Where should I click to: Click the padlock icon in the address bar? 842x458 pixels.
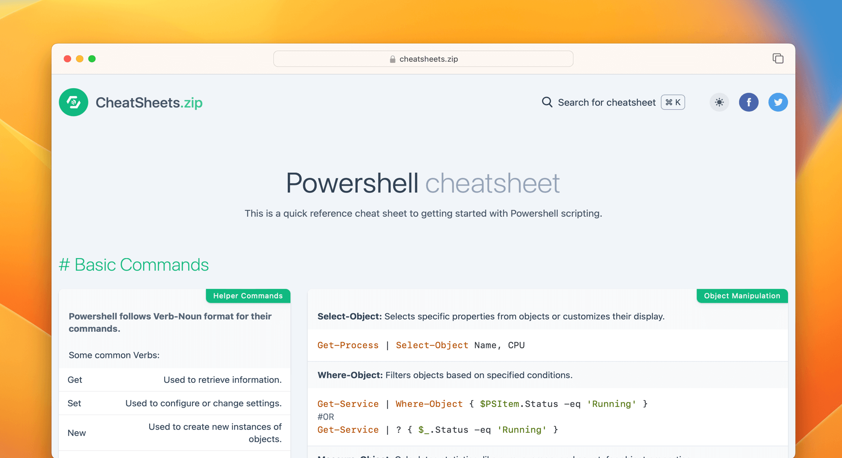[x=392, y=59]
